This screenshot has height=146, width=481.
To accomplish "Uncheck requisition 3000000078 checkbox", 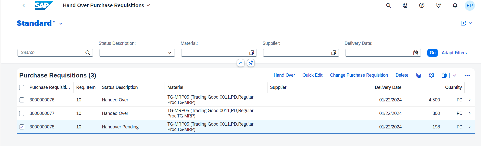I will tap(22, 127).
